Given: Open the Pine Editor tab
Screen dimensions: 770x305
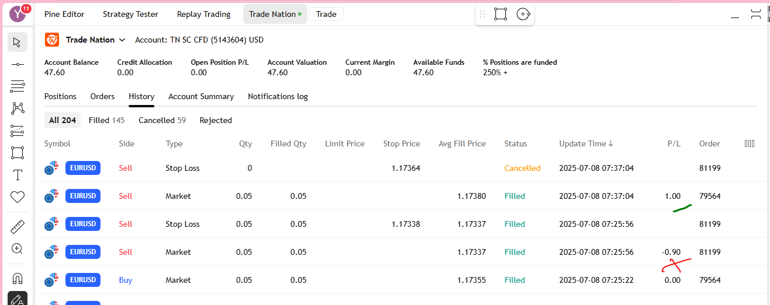Looking at the screenshot, I should [x=64, y=14].
